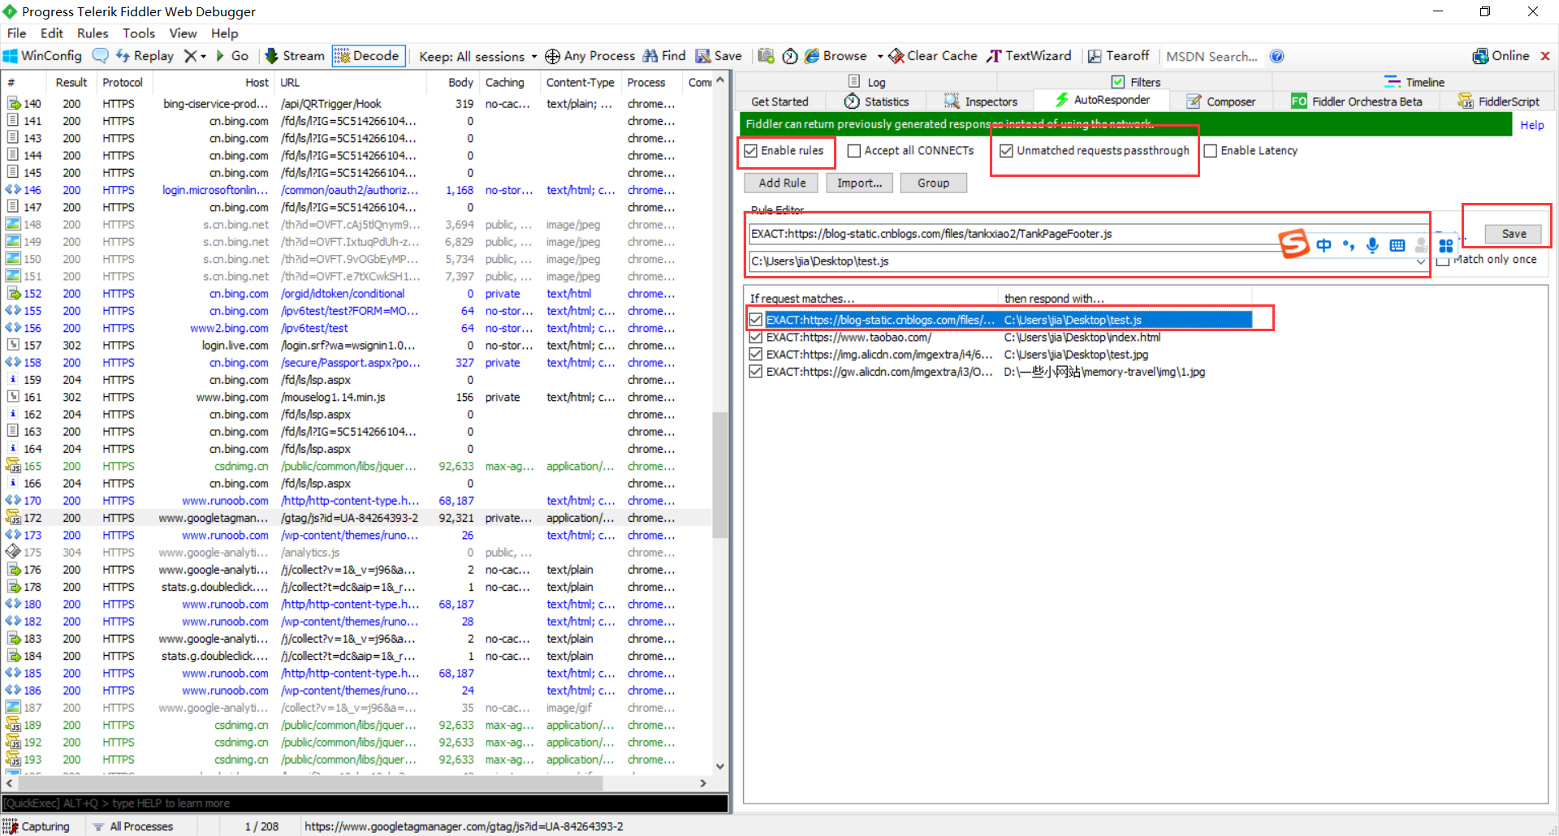
Task: Open the File menu
Action: pos(16,33)
